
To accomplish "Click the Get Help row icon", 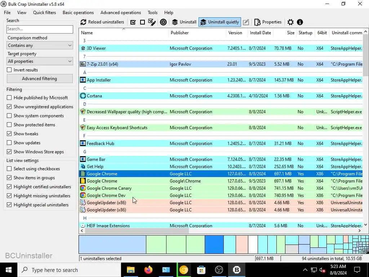I will 83,167.
